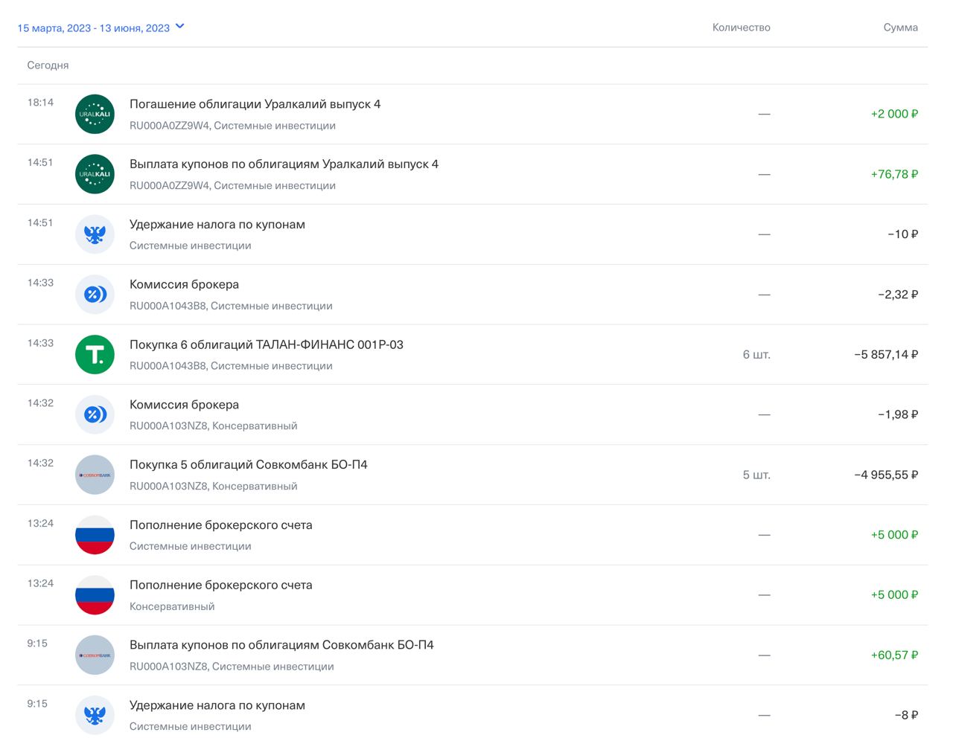This screenshot has width=953, height=741.
Task: Open the 15 марта – 13 июня period selector
Action: pyautogui.click(x=94, y=28)
